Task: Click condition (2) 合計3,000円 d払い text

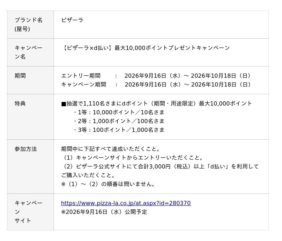Action: (160, 171)
